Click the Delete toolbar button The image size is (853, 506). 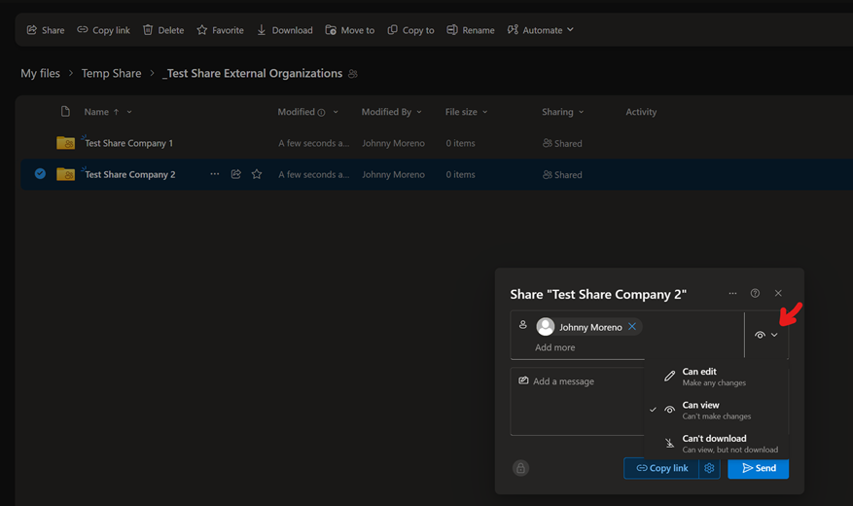[163, 30]
